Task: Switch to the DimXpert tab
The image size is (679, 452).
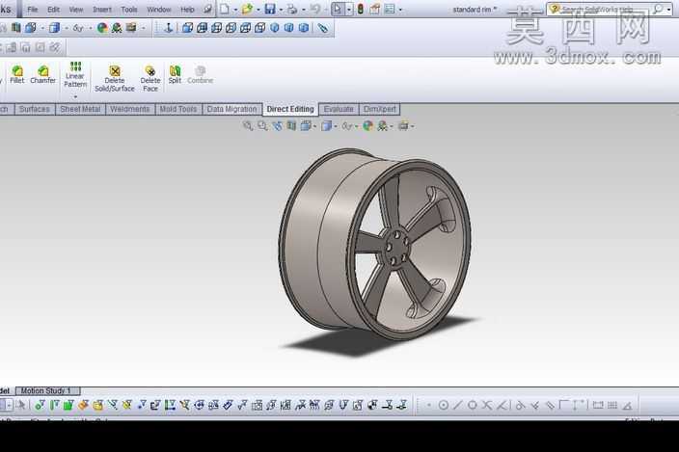Action: point(380,109)
